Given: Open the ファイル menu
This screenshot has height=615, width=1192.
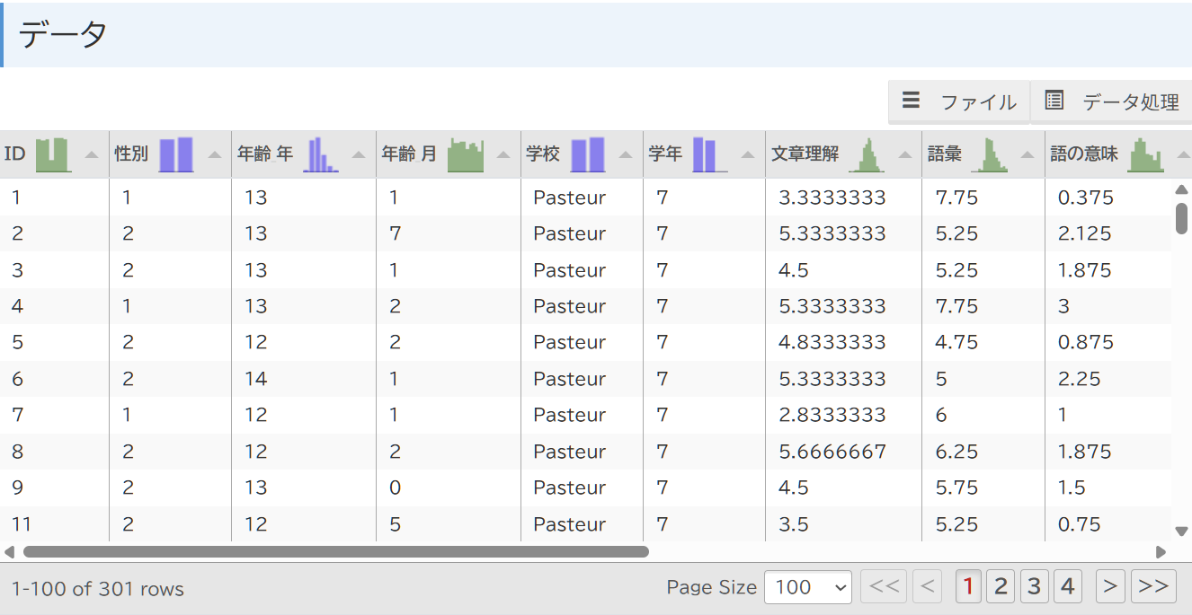Looking at the screenshot, I should click(x=959, y=101).
